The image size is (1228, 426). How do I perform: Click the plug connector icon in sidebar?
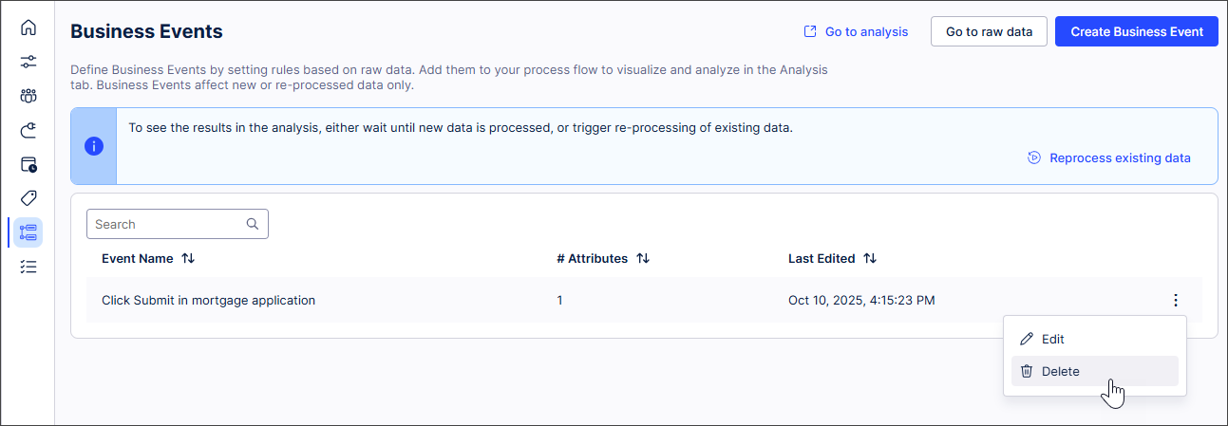[28, 130]
